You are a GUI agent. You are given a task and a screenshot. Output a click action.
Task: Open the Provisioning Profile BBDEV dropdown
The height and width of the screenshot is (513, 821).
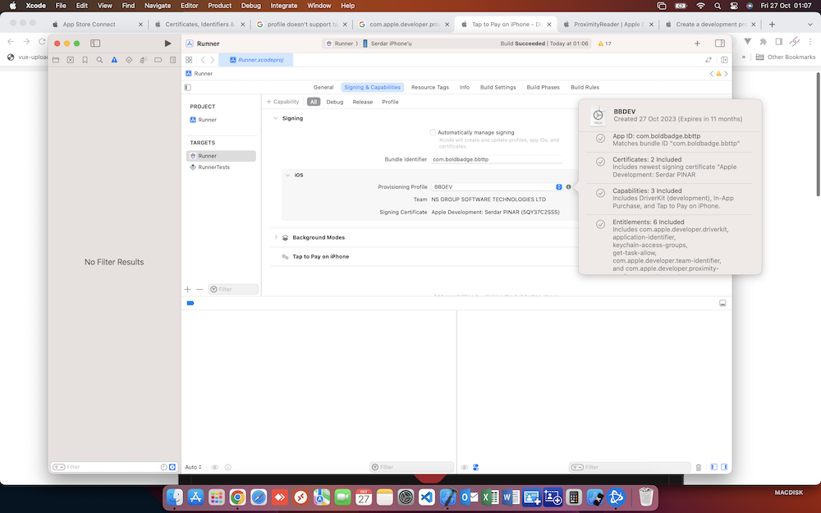tap(497, 187)
